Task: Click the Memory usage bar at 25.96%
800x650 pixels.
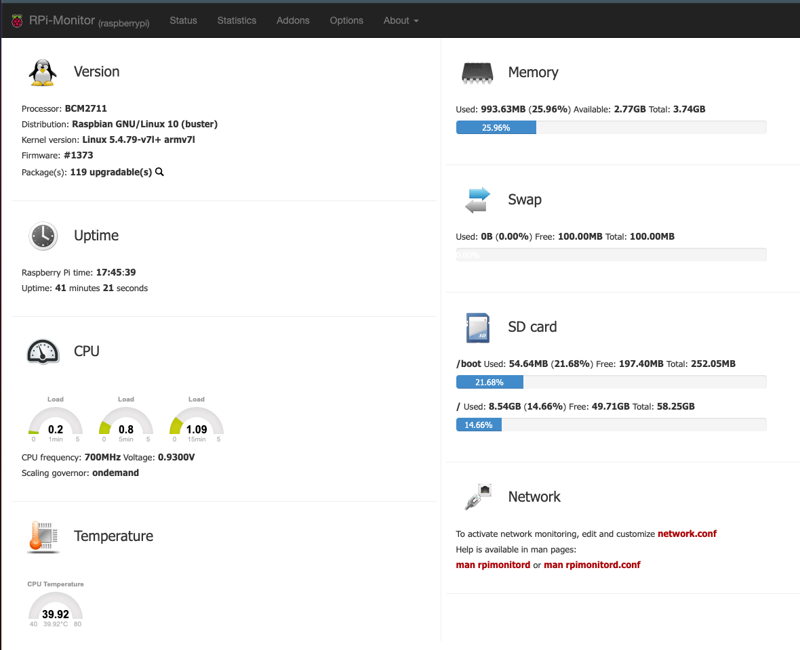Action: [612, 127]
